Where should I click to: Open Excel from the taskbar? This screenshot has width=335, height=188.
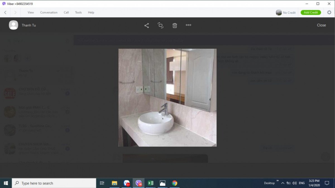[150, 183]
